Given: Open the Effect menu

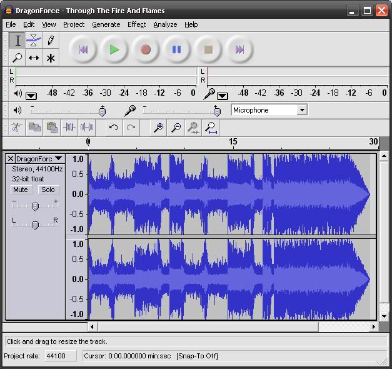Looking at the screenshot, I should click(136, 24).
